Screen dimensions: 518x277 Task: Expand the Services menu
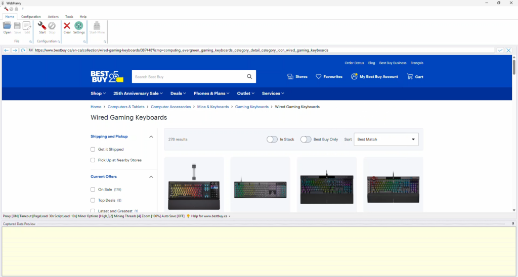[x=273, y=94]
